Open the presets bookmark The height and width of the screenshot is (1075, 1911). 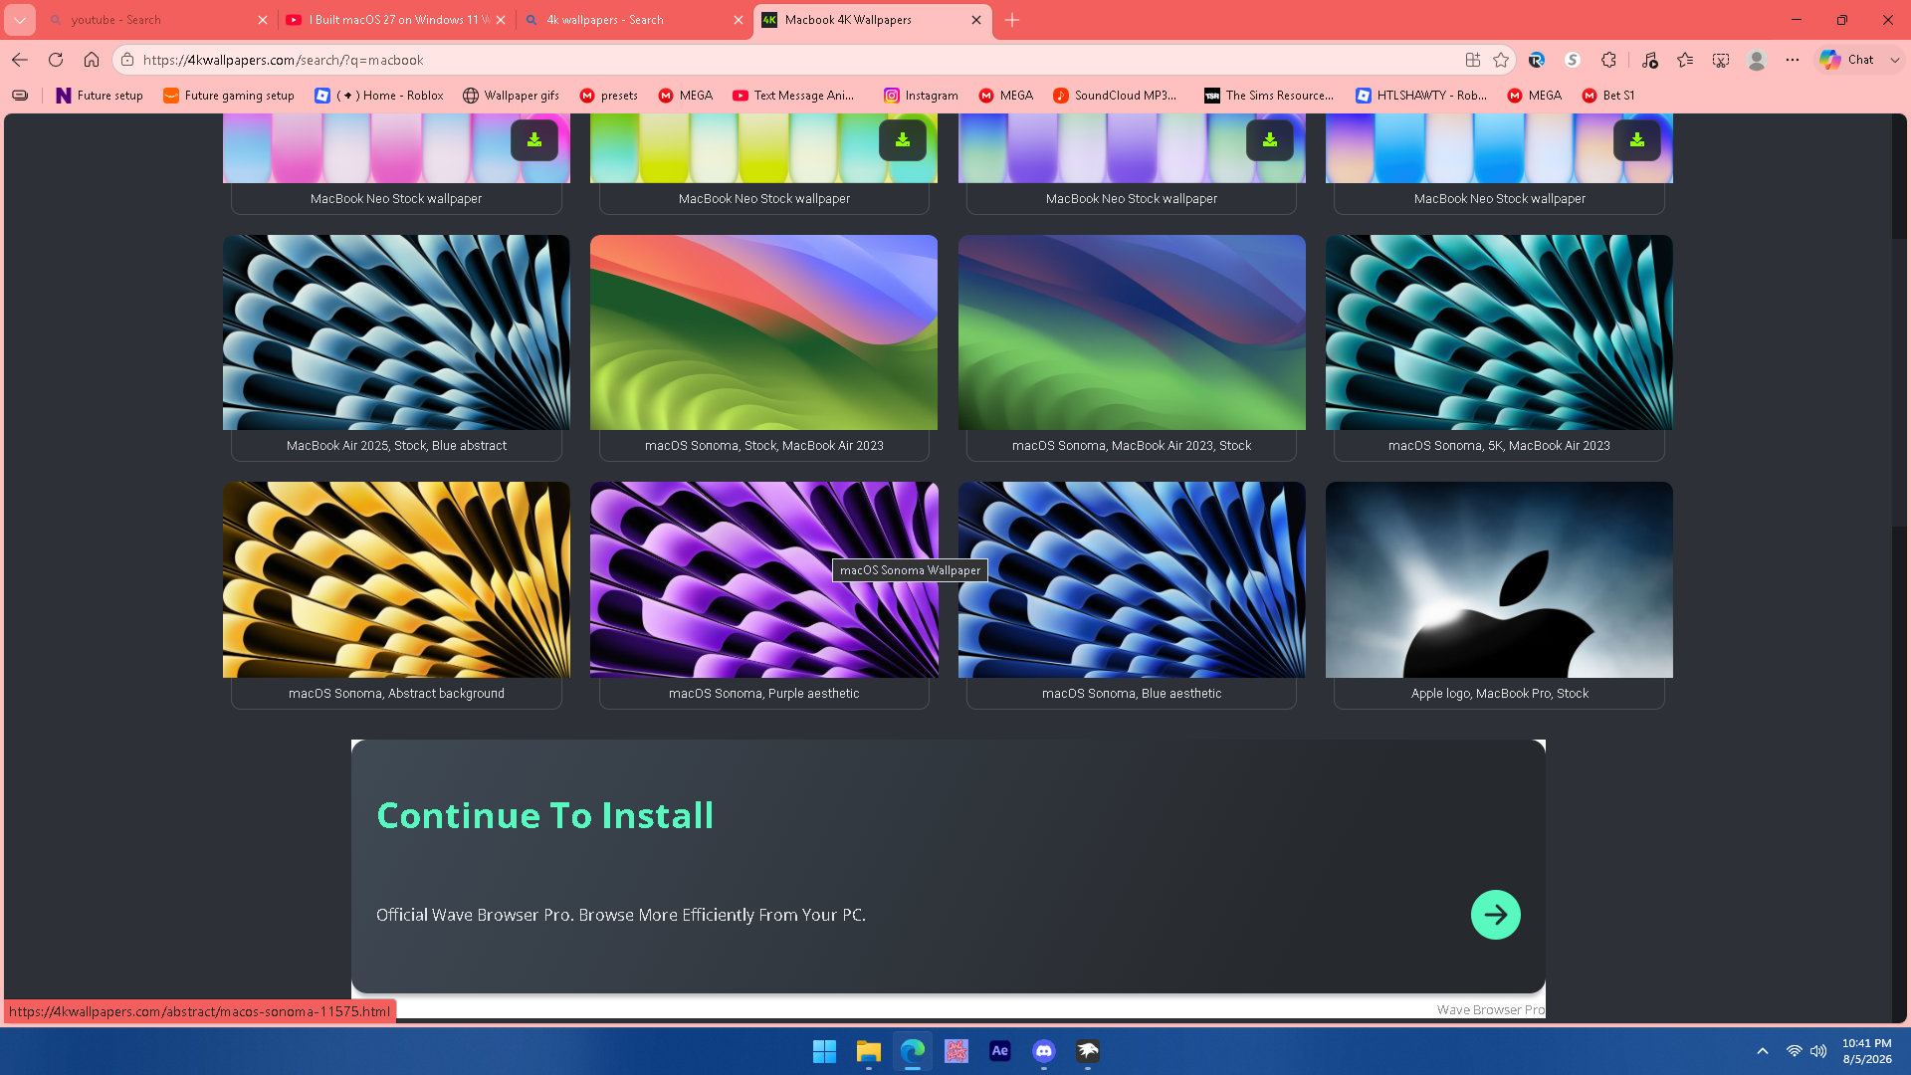(609, 96)
